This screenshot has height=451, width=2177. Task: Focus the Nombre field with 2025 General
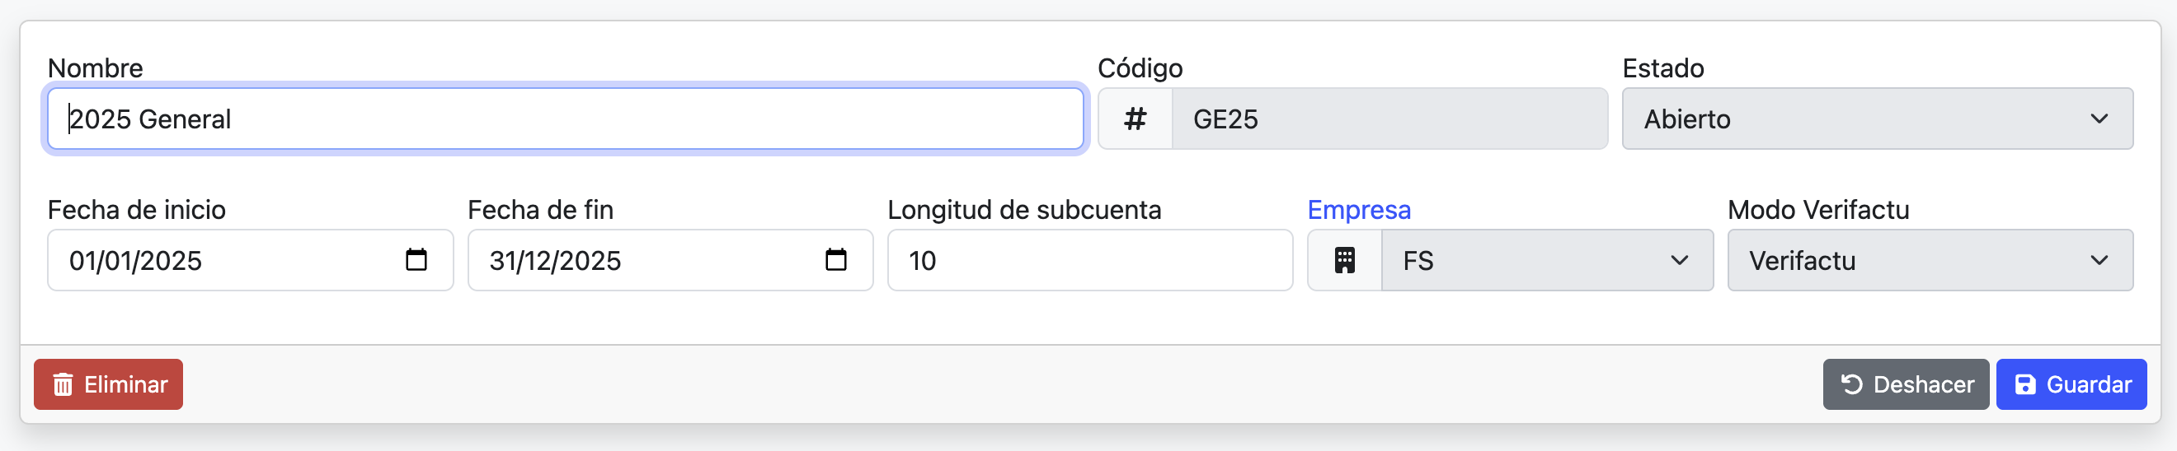565,119
